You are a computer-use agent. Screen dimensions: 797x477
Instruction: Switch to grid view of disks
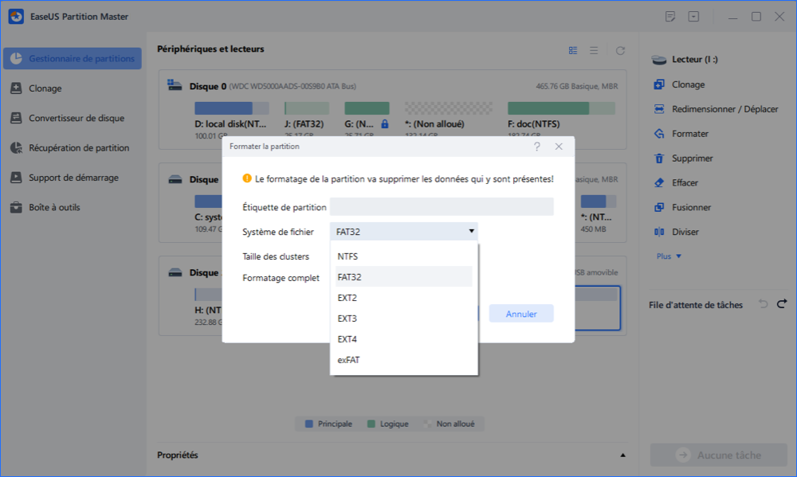573,50
